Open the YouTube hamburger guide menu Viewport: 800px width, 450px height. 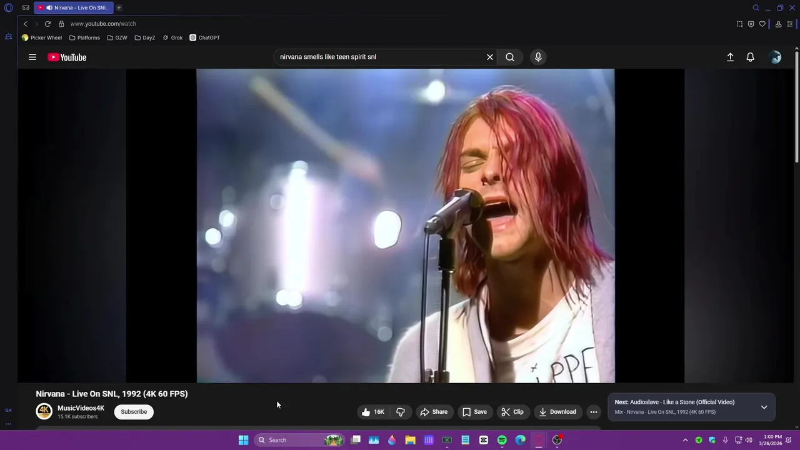(x=32, y=57)
